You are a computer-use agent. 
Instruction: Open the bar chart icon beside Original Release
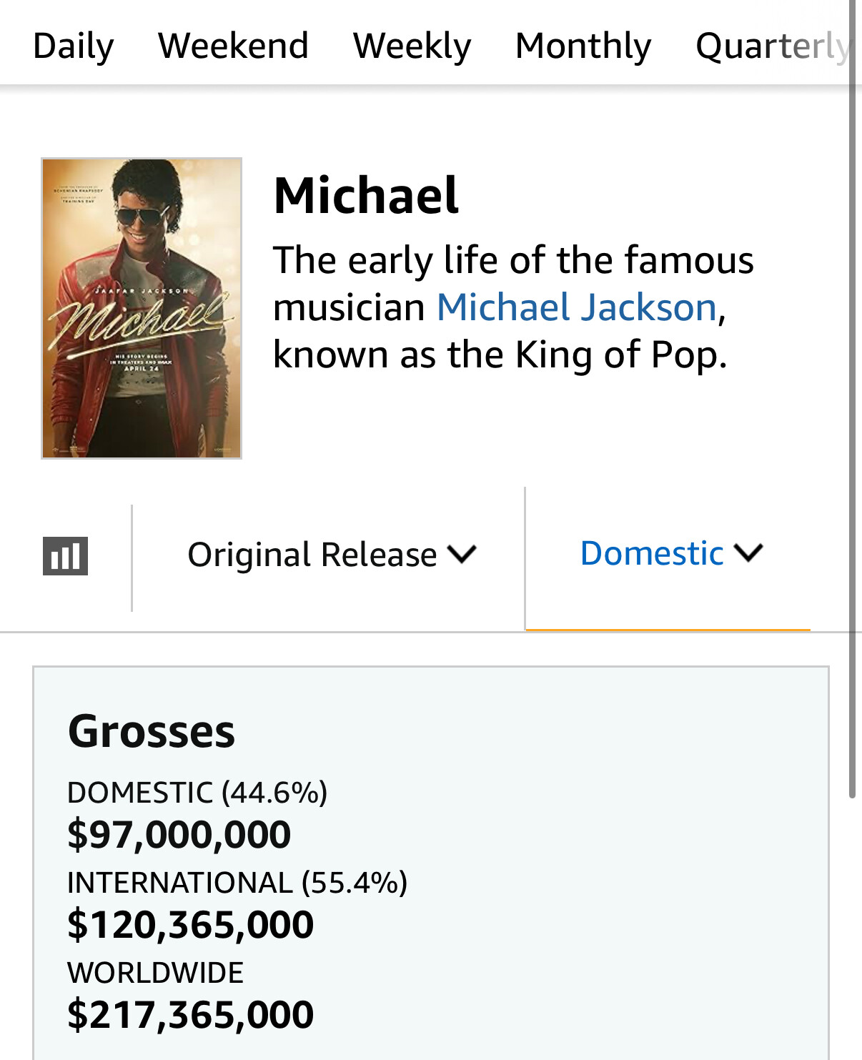[x=65, y=556]
